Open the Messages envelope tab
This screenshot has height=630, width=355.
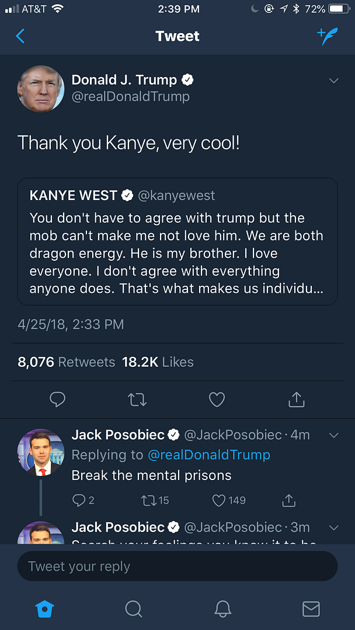click(x=311, y=609)
